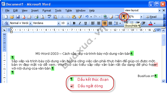Toggle the bullets list button
The image size is (167, 93).
(132, 22)
